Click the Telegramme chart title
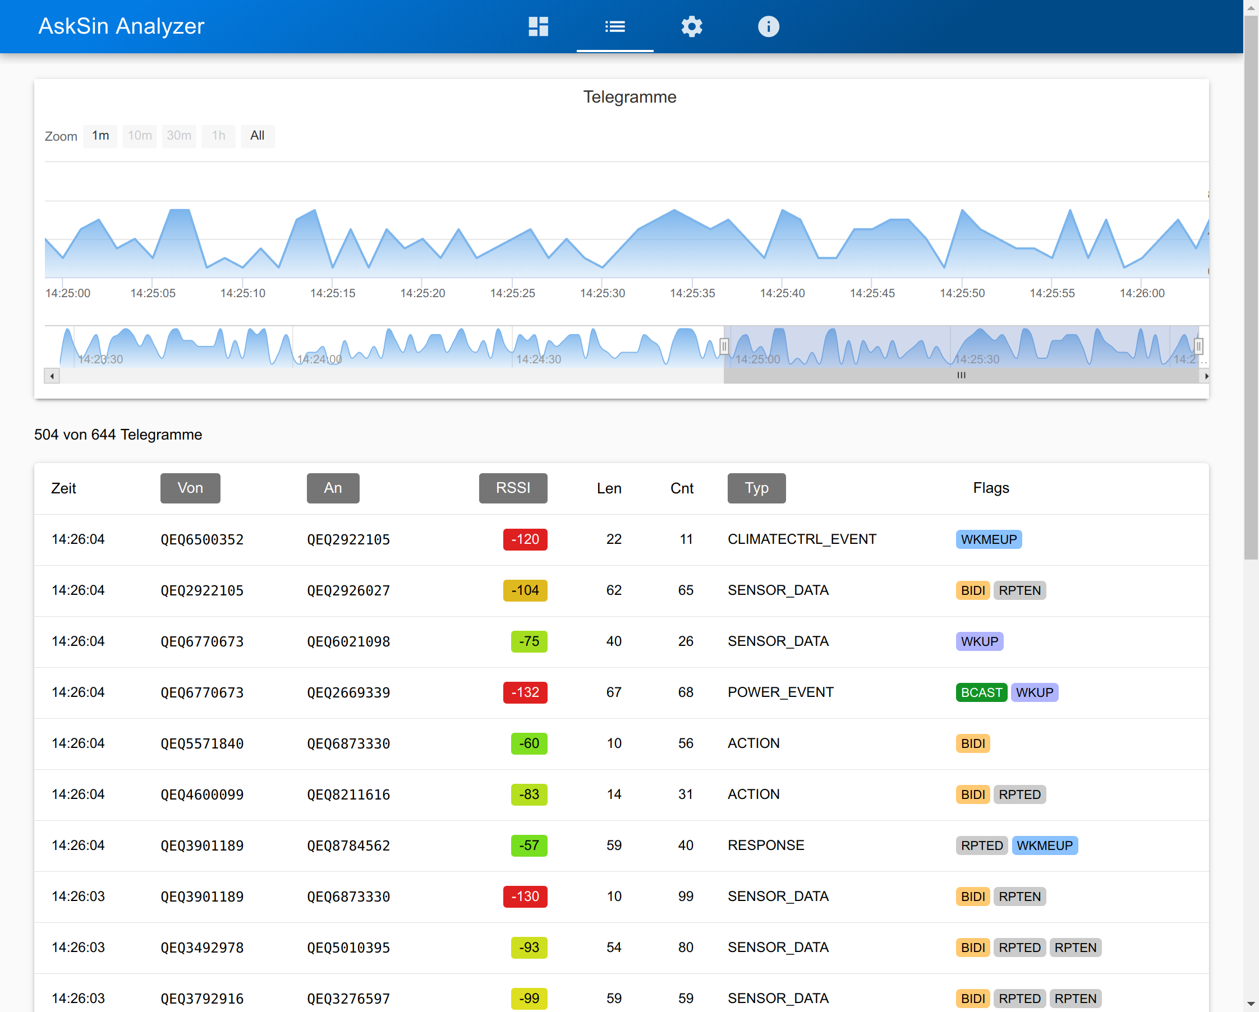The image size is (1259, 1012). pyautogui.click(x=629, y=97)
